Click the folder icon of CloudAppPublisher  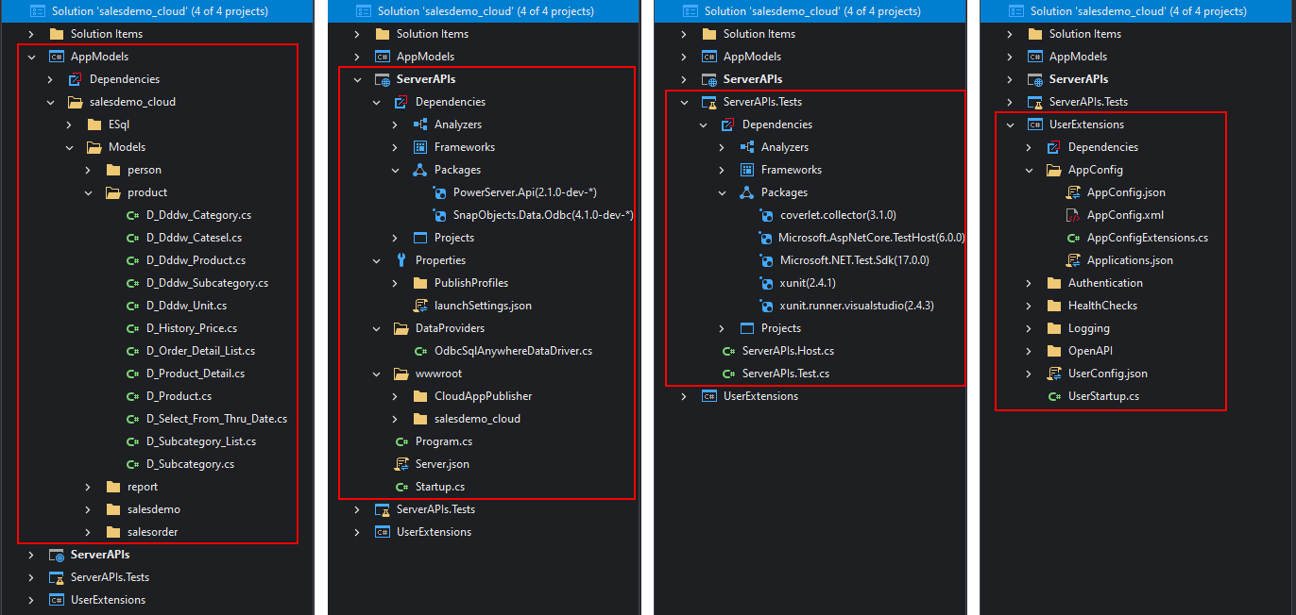pyautogui.click(x=420, y=396)
